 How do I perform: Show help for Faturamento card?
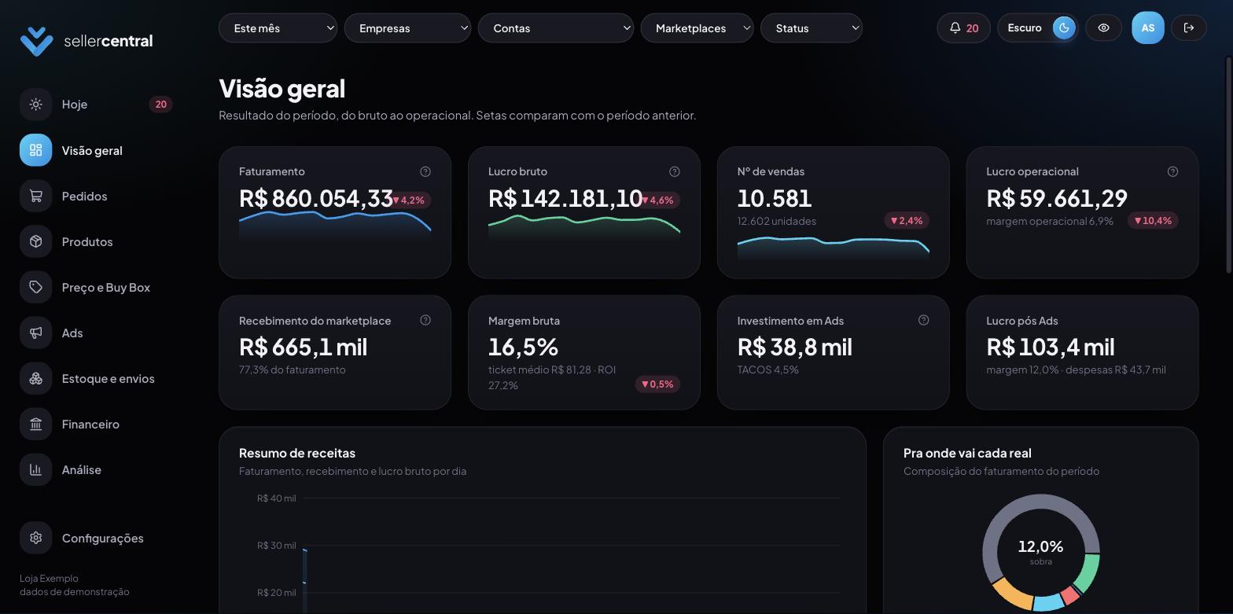(x=425, y=171)
